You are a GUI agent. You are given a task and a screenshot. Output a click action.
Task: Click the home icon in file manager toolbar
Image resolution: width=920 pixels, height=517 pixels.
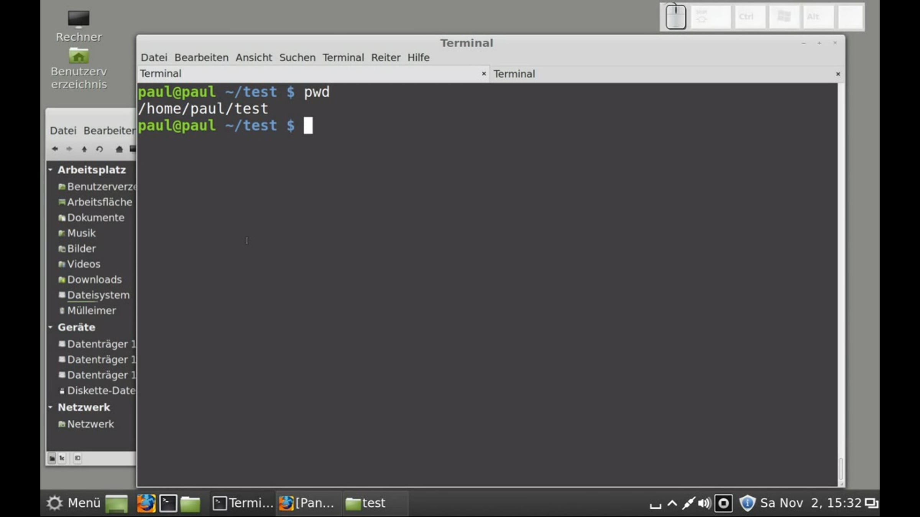(119, 149)
